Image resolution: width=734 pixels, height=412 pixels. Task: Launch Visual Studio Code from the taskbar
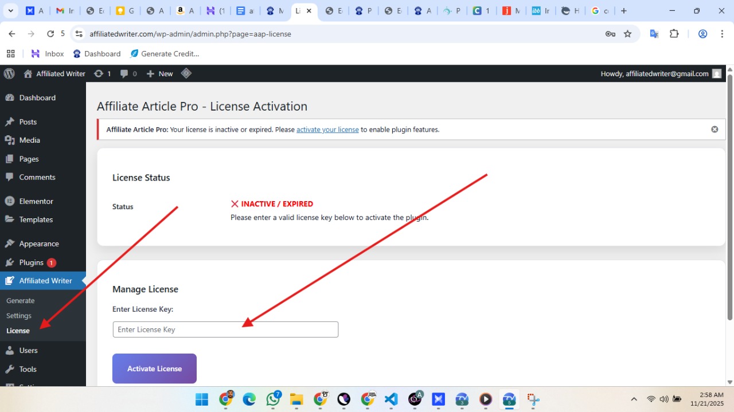[x=391, y=399]
